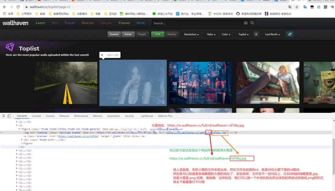Switch to the Sources tab

point(50,116)
